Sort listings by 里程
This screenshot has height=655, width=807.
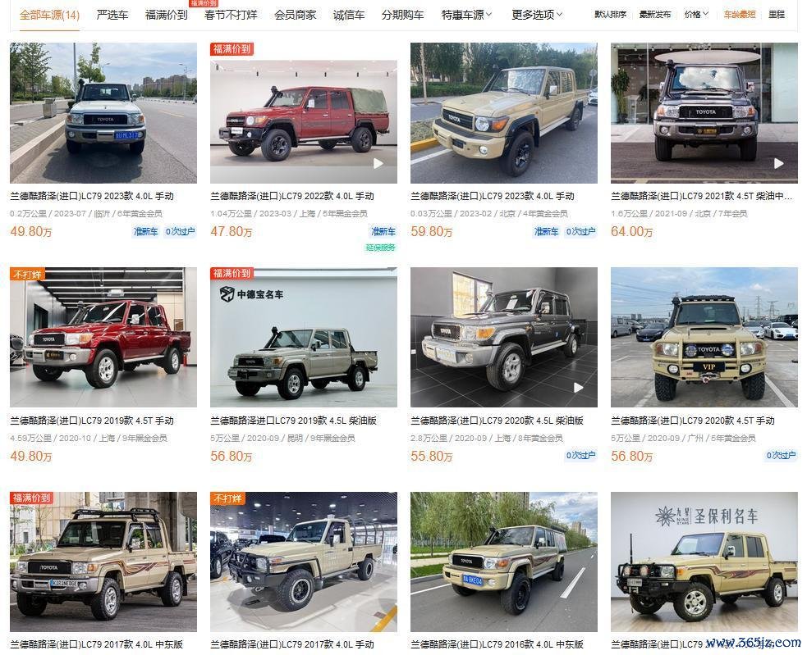point(777,15)
